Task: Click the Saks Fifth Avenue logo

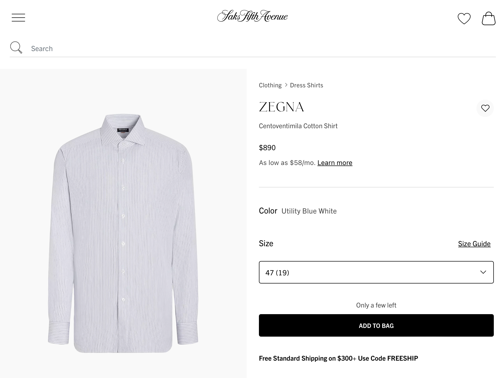Action: click(x=251, y=16)
